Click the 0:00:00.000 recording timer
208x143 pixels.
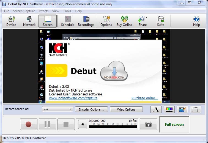coord(97,121)
